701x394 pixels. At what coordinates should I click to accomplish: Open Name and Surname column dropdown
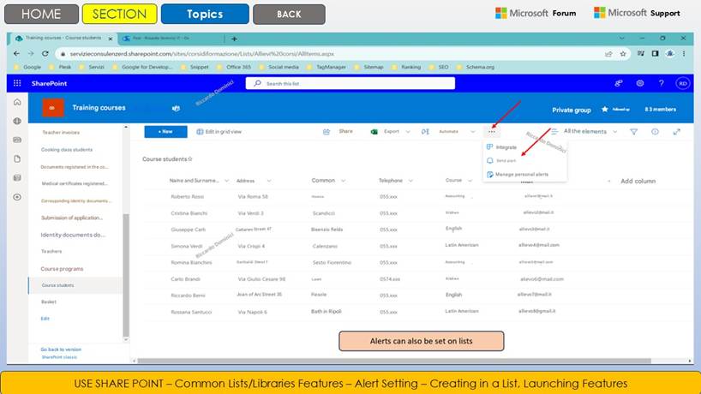tap(226, 181)
